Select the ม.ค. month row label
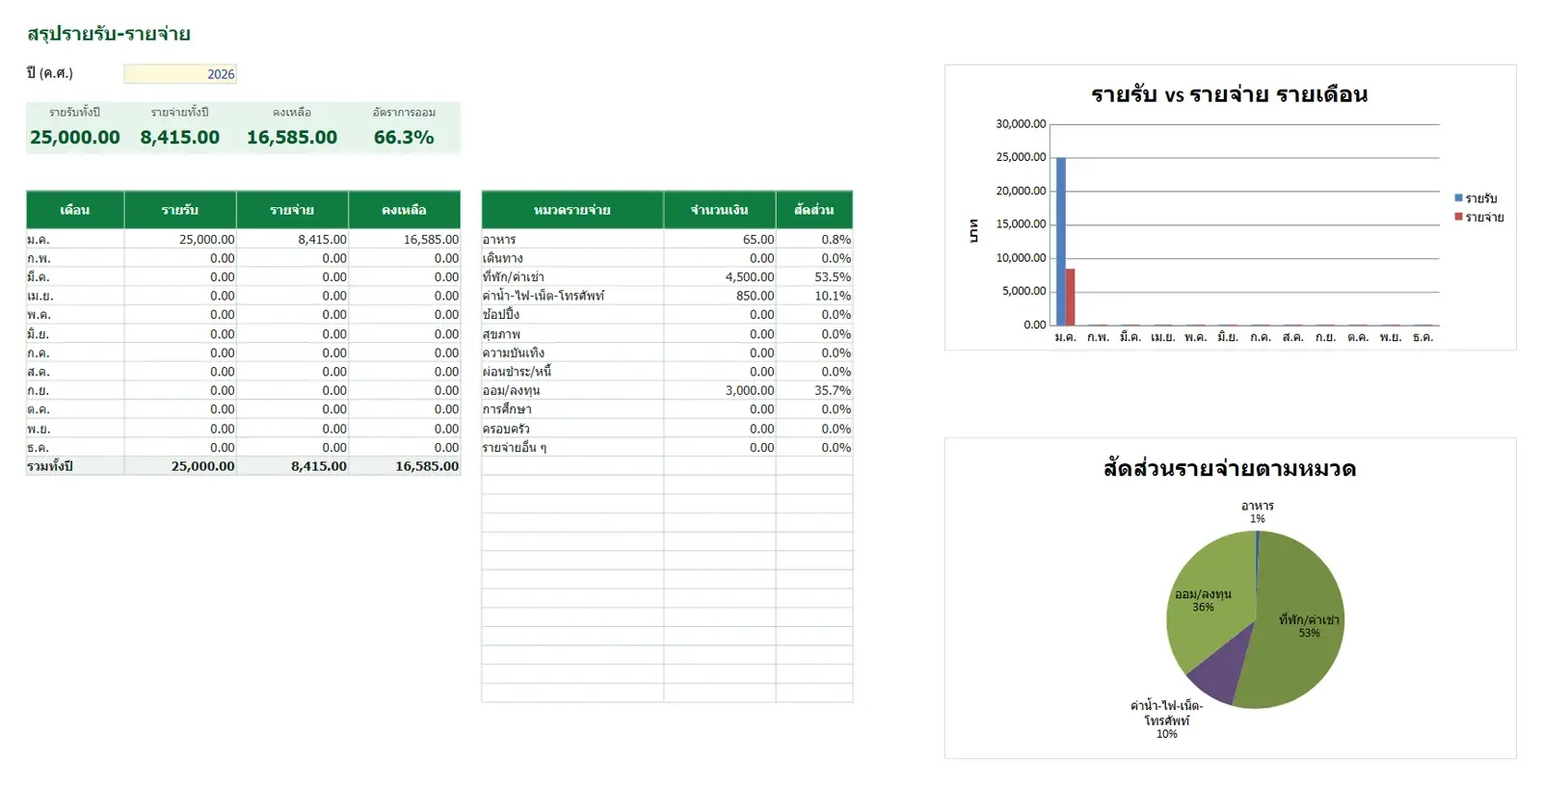 click(75, 239)
